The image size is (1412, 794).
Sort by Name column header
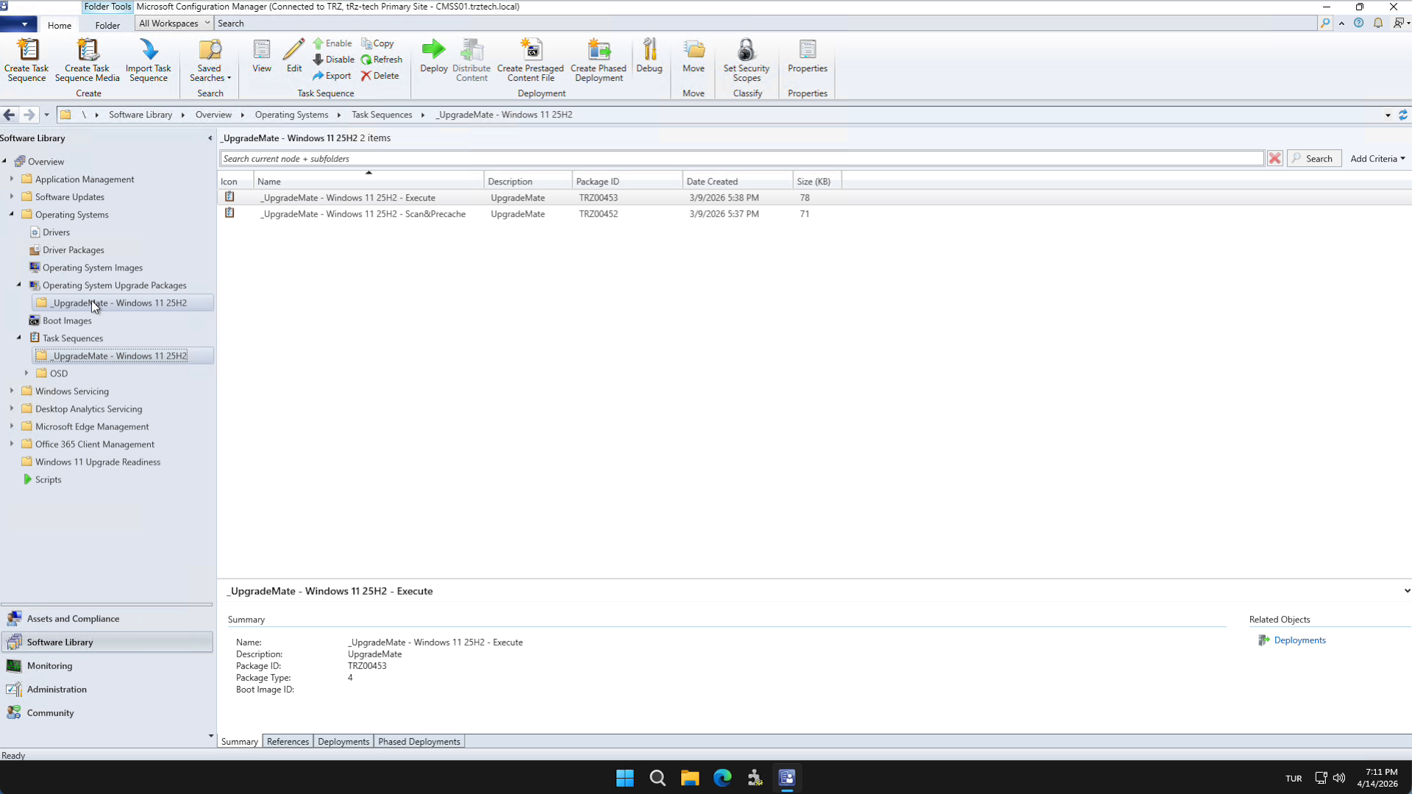[368, 182]
